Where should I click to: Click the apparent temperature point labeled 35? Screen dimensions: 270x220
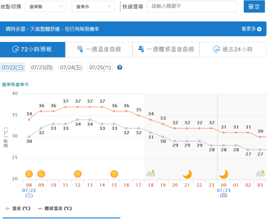[138, 116]
